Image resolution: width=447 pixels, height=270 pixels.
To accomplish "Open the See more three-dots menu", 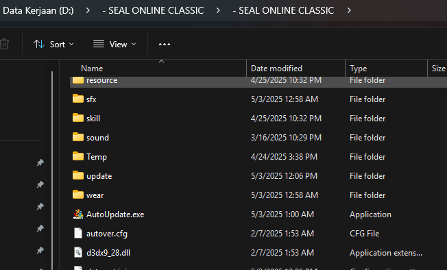I will [165, 44].
